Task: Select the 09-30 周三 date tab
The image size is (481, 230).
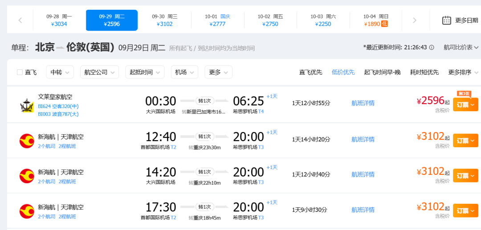Action: point(165,20)
